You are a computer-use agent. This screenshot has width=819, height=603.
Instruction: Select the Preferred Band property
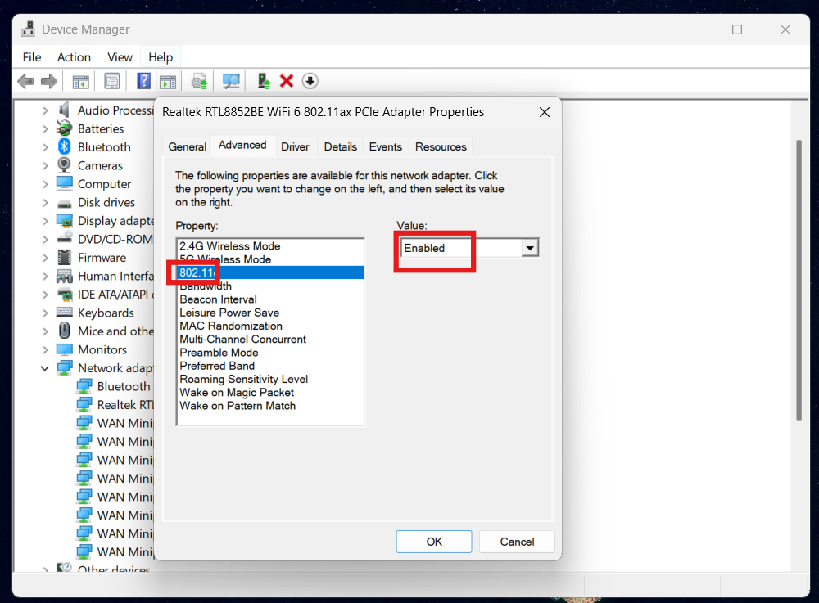click(x=270, y=366)
